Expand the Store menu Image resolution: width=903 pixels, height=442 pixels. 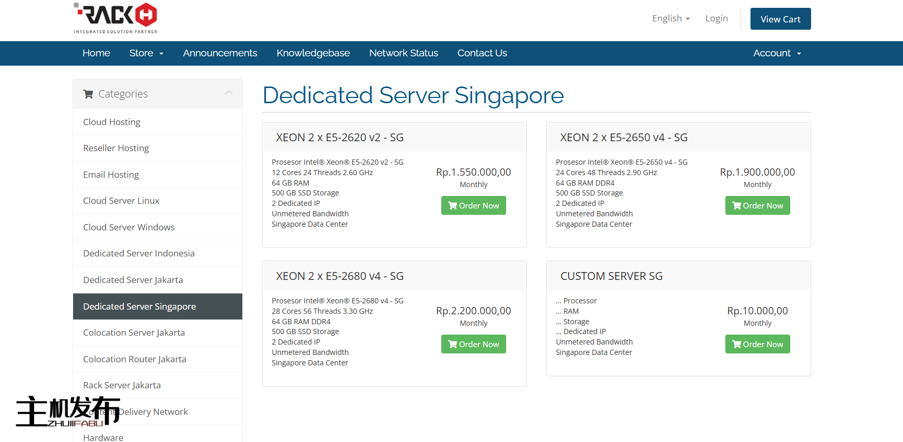146,53
